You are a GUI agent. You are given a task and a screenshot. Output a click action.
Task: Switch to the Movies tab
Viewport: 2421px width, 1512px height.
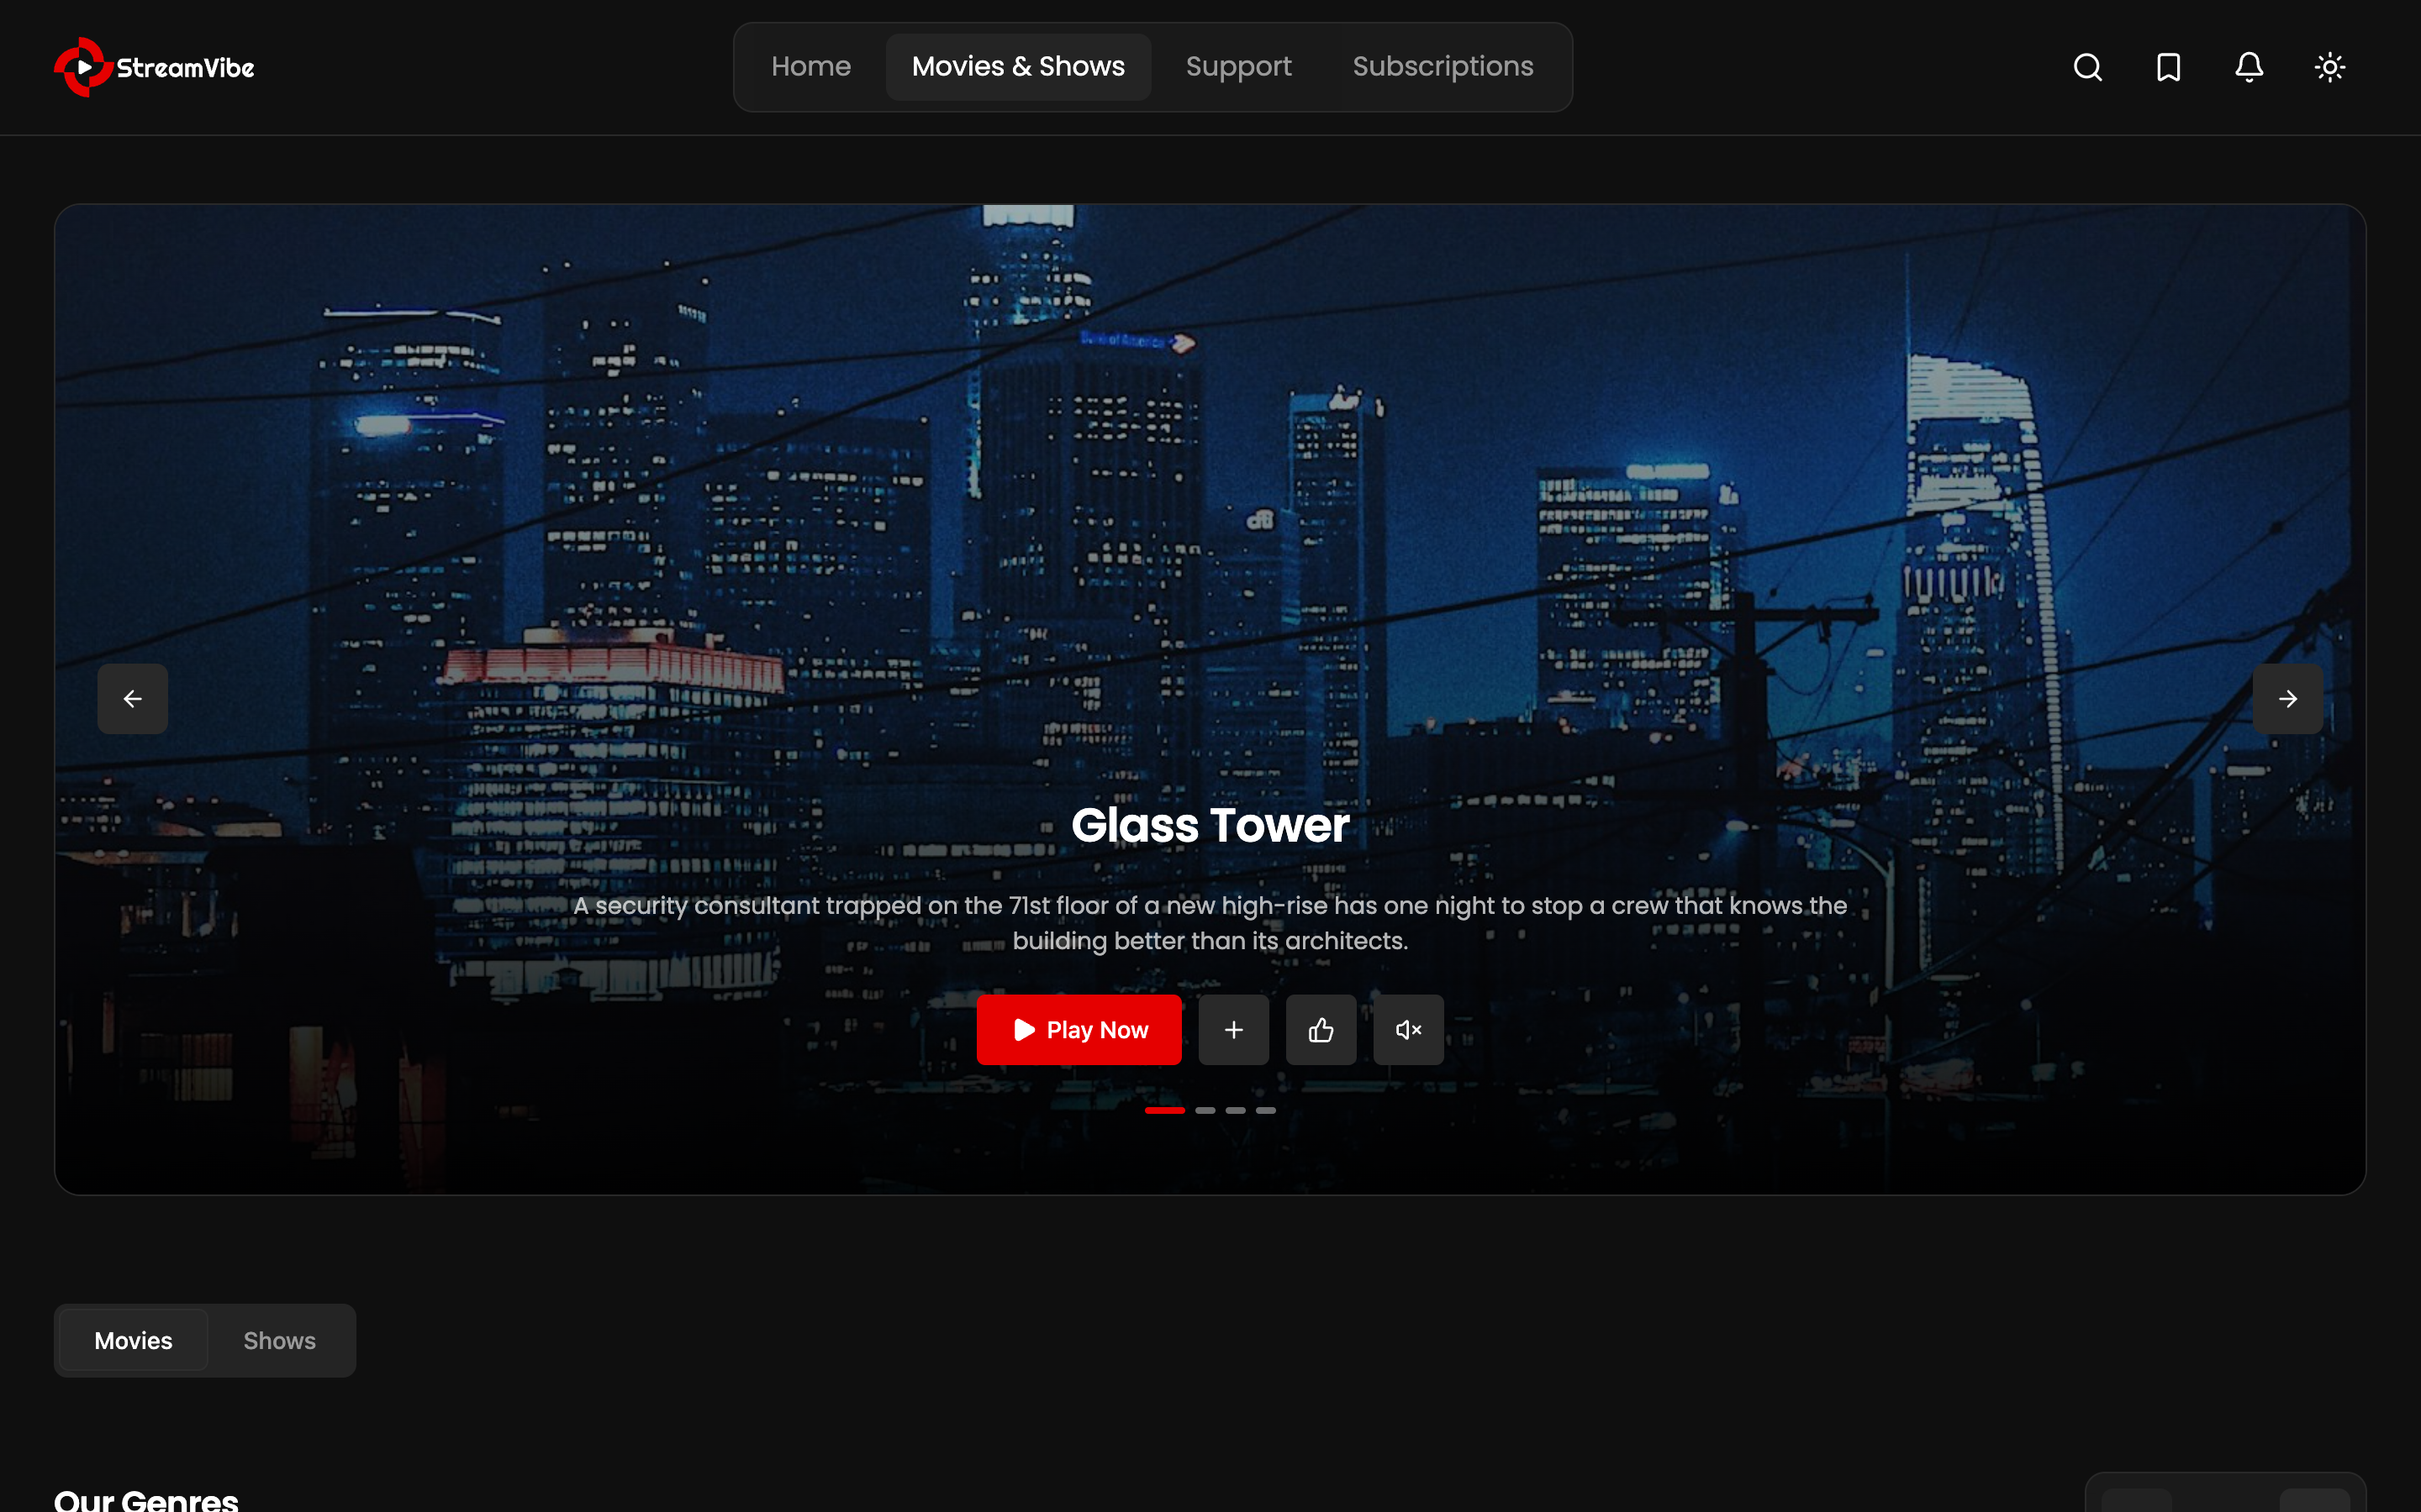133,1341
